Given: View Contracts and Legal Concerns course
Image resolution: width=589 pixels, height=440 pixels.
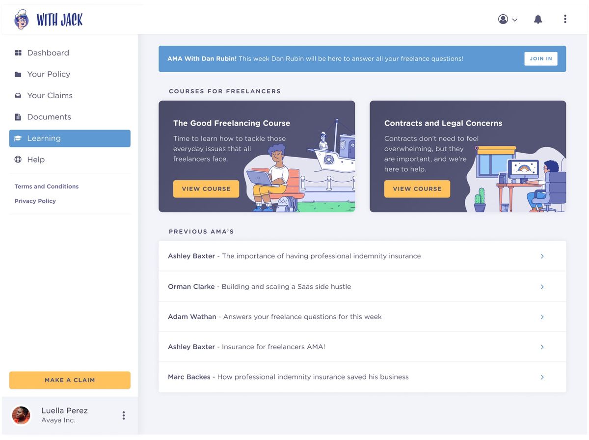Looking at the screenshot, I should [417, 189].
